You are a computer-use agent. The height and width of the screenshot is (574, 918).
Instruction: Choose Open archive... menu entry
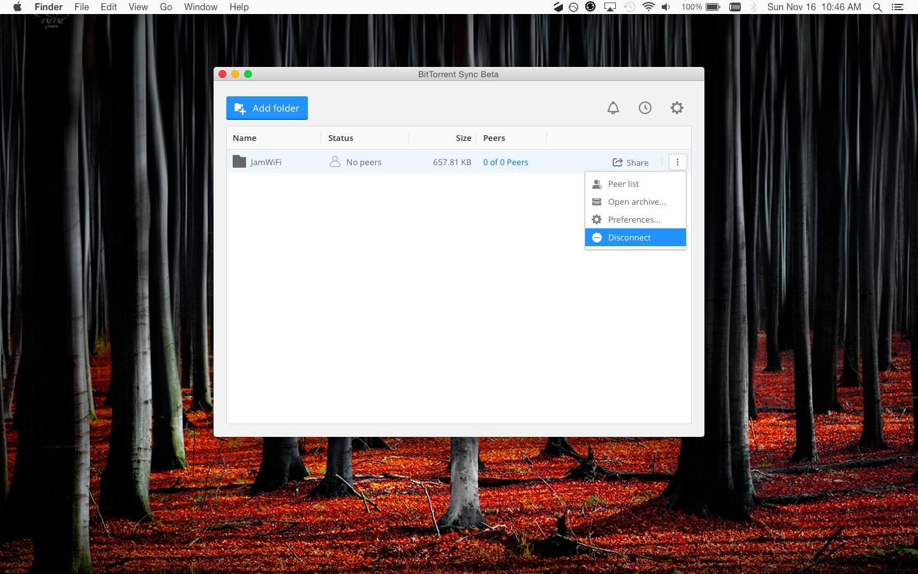(636, 202)
